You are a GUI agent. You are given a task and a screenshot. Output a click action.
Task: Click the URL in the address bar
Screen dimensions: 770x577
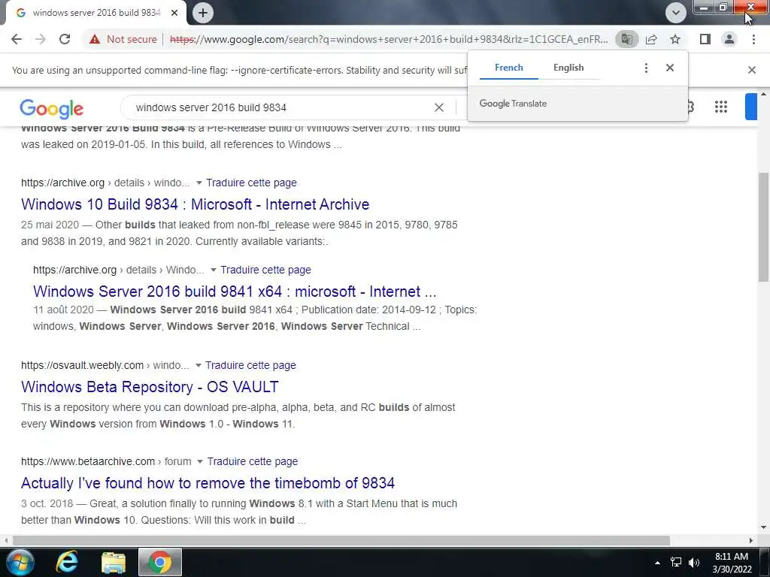coord(389,39)
